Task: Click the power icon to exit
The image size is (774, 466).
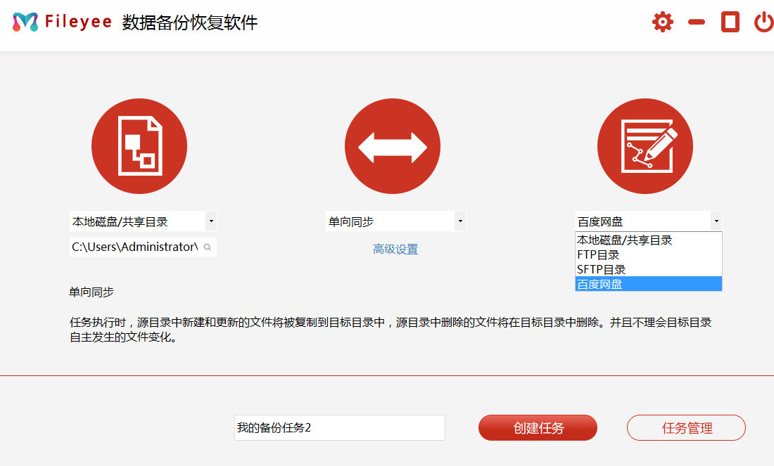Action: tap(763, 22)
